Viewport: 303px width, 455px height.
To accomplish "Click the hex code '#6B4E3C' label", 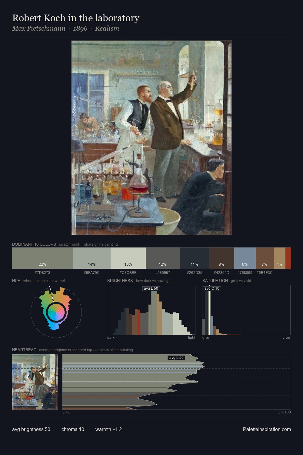I will pyautogui.click(x=265, y=272).
